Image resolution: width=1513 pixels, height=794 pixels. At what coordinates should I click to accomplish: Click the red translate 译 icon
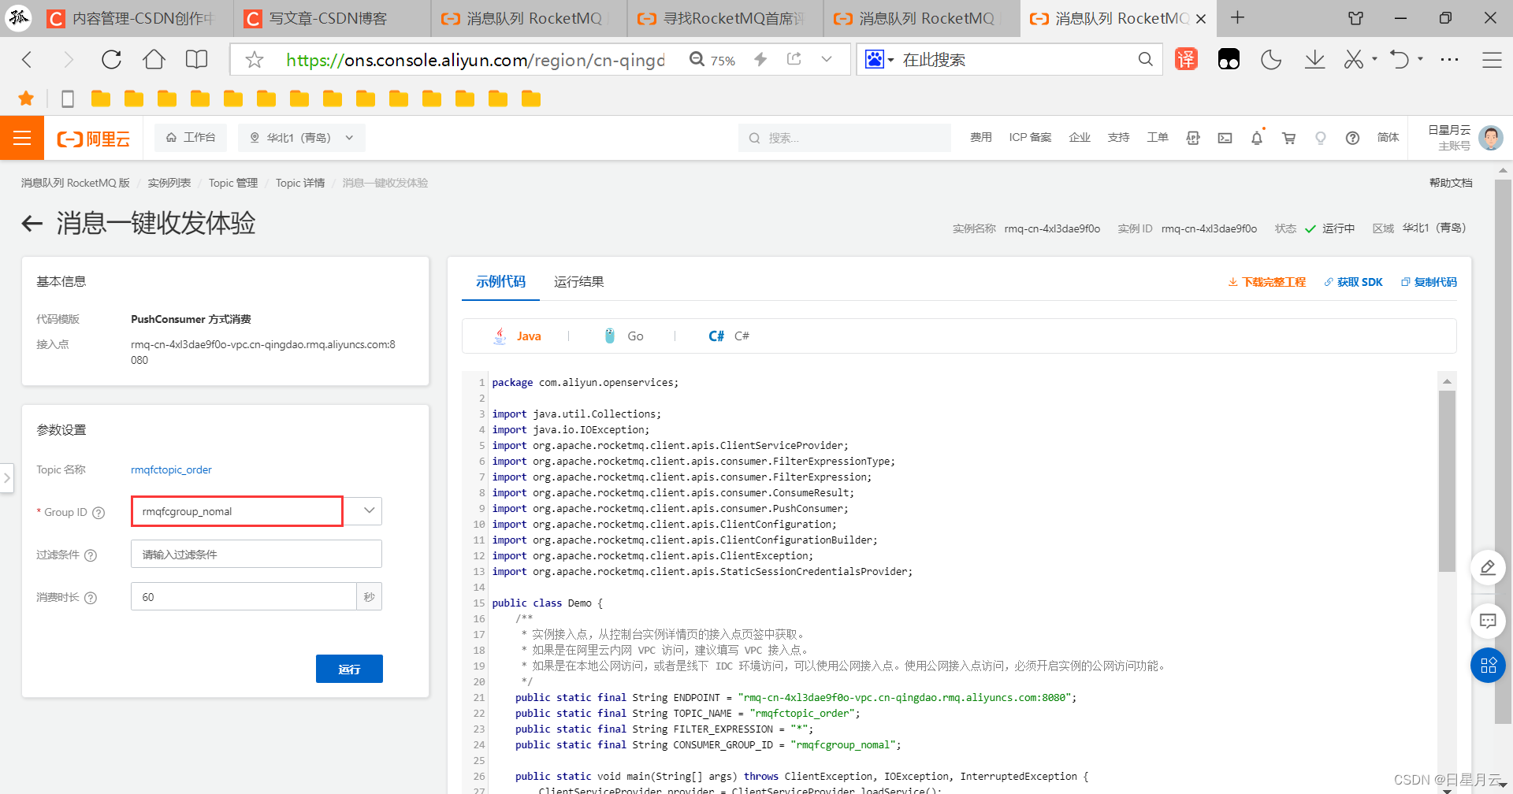click(x=1186, y=59)
